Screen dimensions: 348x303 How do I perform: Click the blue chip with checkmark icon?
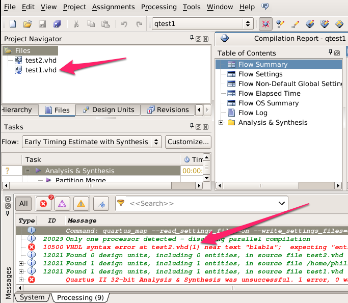[325, 24]
